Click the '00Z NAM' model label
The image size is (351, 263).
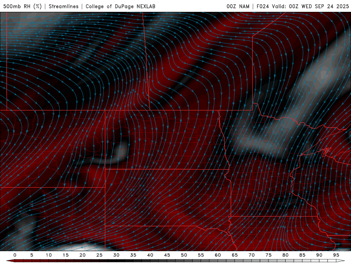(238, 6)
